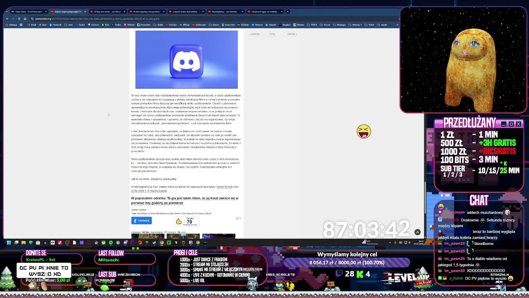This screenshot has height=298, width=529.
Task: Open the 'W alternatywnej rzeczywistości' tab
Action: click(x=146, y=12)
